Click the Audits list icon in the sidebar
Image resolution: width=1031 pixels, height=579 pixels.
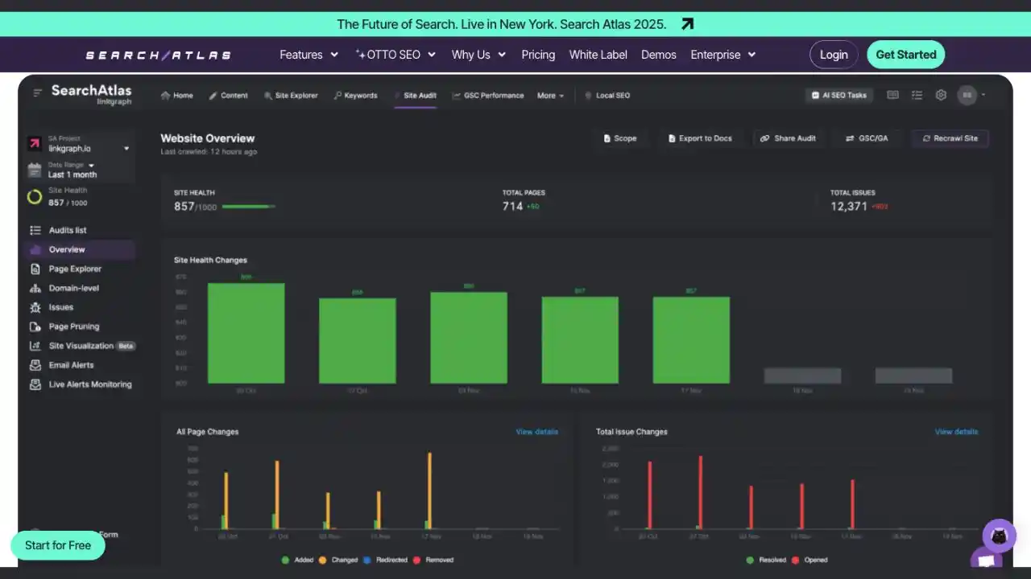tap(35, 230)
